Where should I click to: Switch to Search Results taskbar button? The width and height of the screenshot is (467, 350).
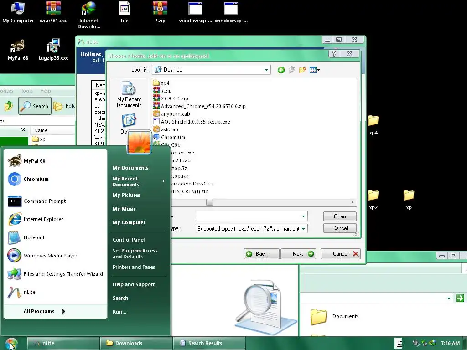click(x=209, y=343)
